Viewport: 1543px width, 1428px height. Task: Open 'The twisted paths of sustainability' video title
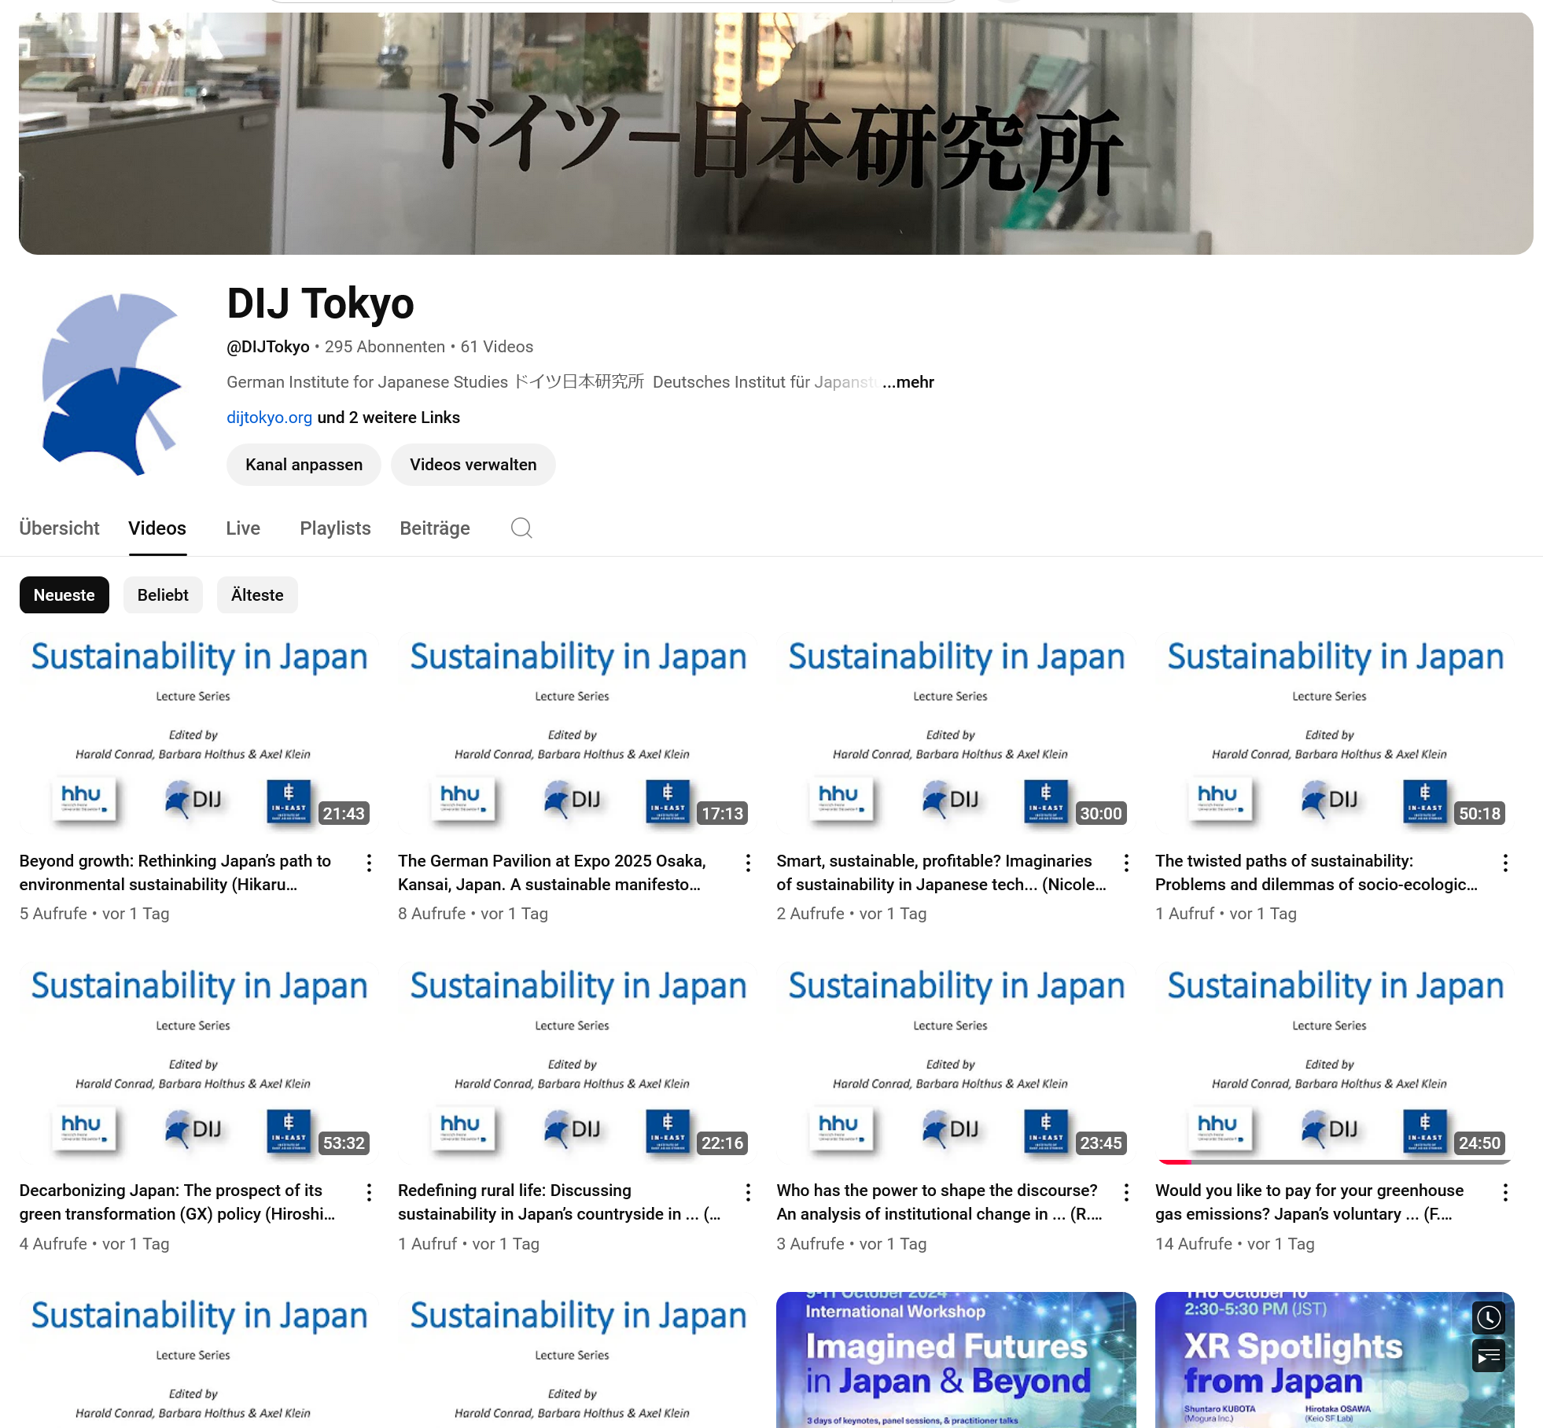1317,873
